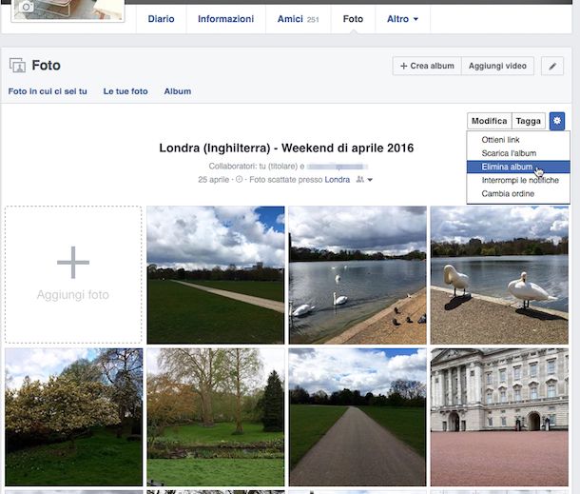
Task: Choose Cambia ordine from the menu
Action: [x=508, y=193]
